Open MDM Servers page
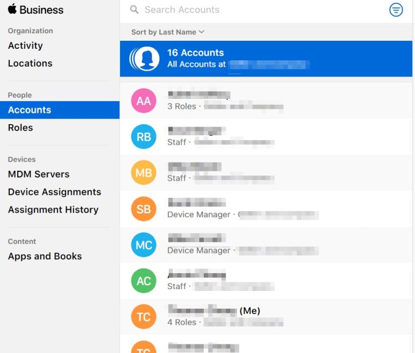415x353 pixels. [38, 174]
